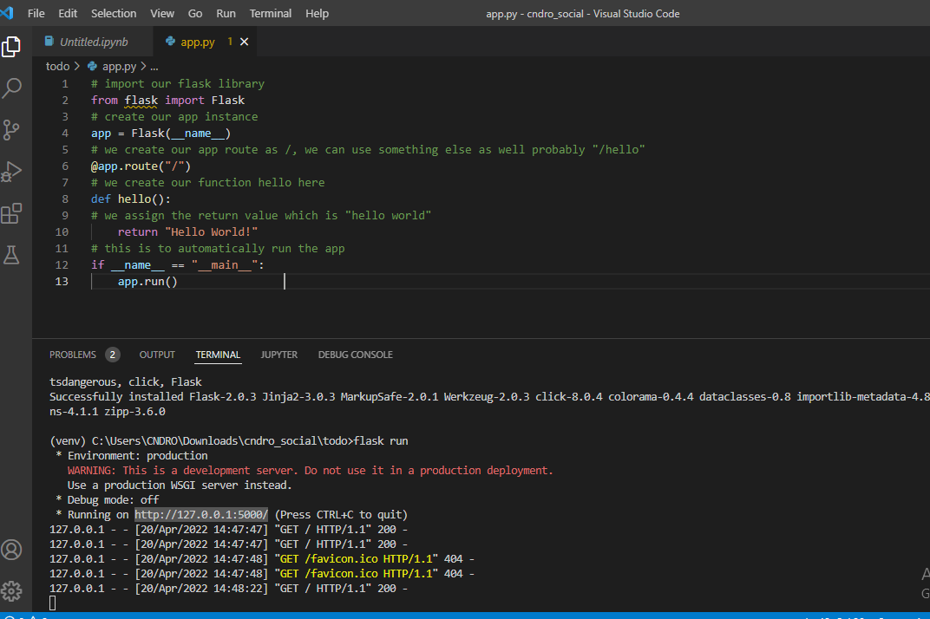Open the Extensions view
The height and width of the screenshot is (619, 930).
click(x=11, y=212)
